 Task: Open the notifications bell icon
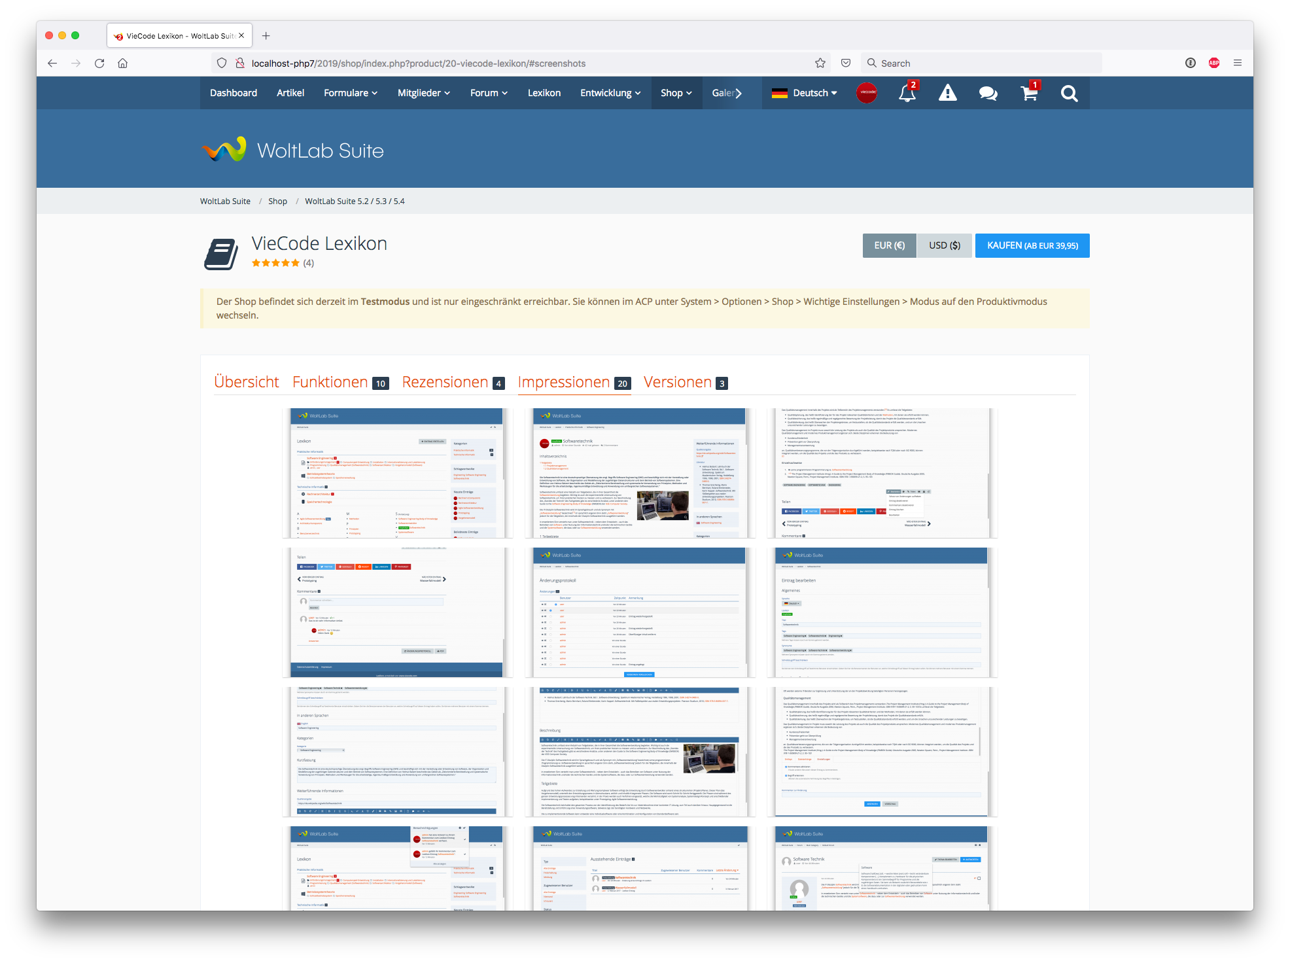click(907, 94)
